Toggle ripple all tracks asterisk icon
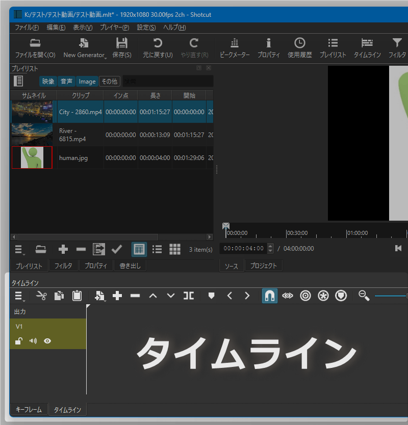Viewport: 408px width, 425px height. [323, 296]
